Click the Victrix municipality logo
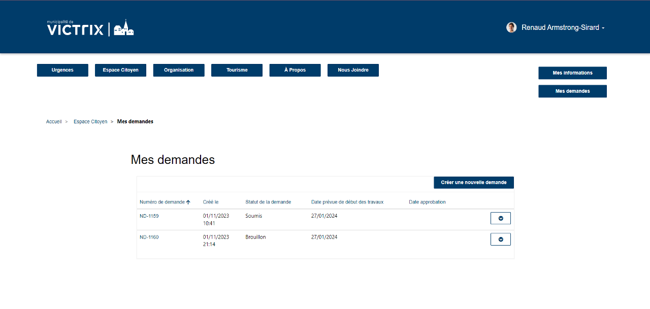Screen dimensions: 650x309 pos(90,28)
